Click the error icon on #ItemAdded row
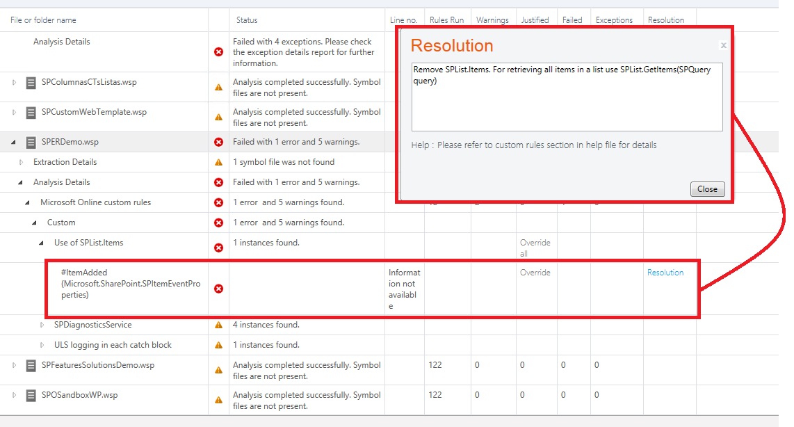 (218, 289)
